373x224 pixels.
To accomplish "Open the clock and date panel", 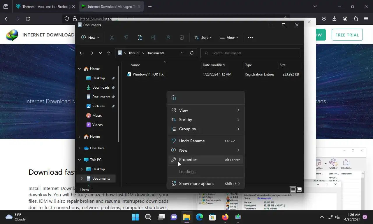I will click(x=352, y=217).
